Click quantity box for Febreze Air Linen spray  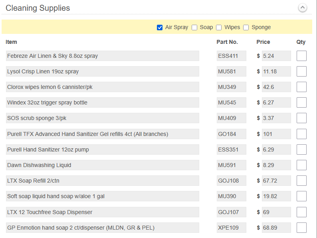click(x=301, y=56)
